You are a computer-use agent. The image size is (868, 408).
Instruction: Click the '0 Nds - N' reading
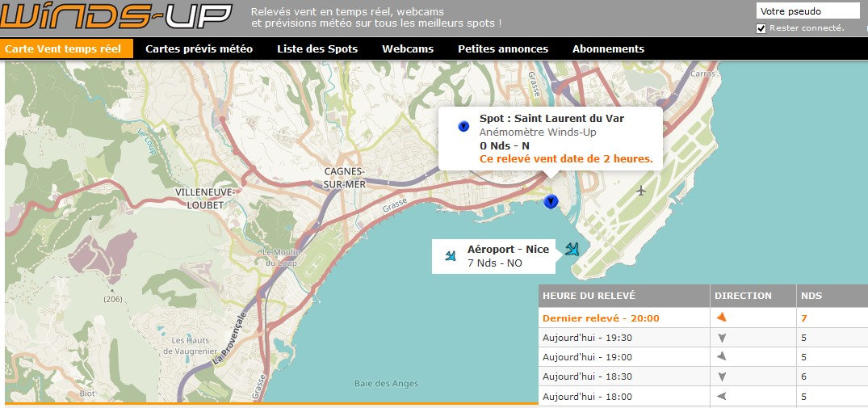click(x=505, y=145)
